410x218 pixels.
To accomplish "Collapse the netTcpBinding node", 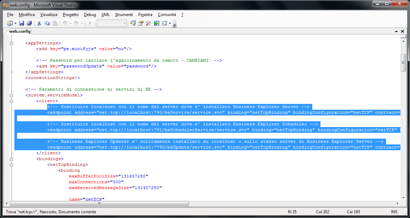I will click(11, 165).
